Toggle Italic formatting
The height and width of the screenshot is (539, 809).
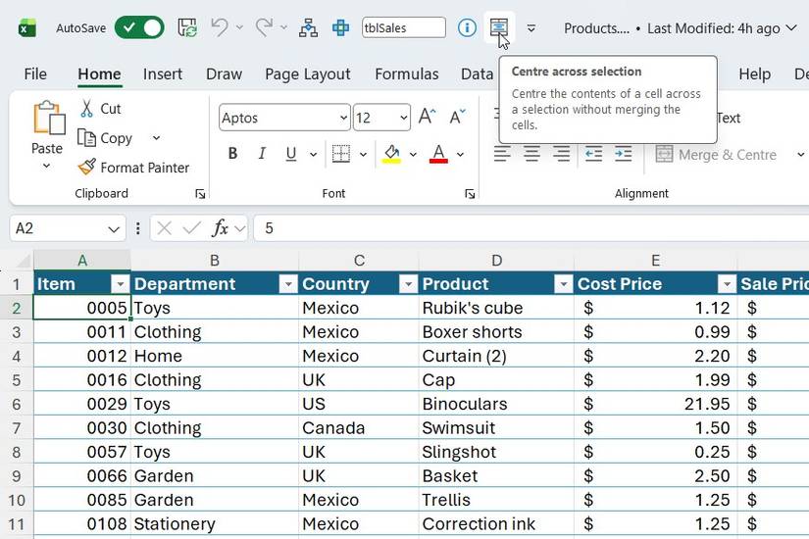pos(262,153)
